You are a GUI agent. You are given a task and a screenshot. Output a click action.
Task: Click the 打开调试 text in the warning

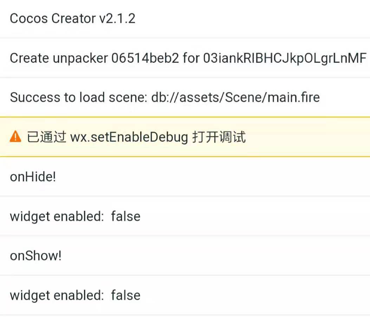(x=219, y=137)
